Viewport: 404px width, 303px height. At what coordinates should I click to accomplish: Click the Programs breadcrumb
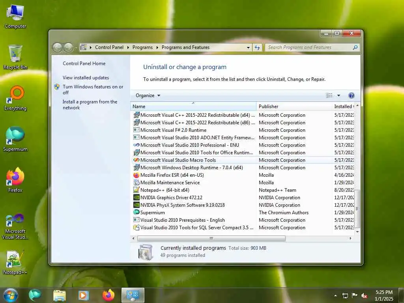142,47
